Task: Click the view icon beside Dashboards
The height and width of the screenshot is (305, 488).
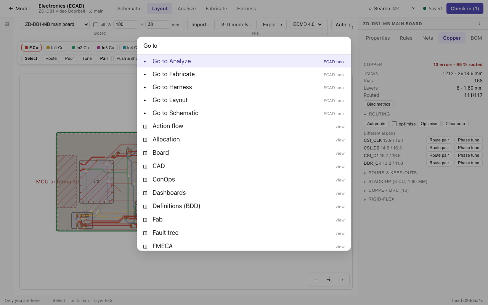Action: point(145,193)
